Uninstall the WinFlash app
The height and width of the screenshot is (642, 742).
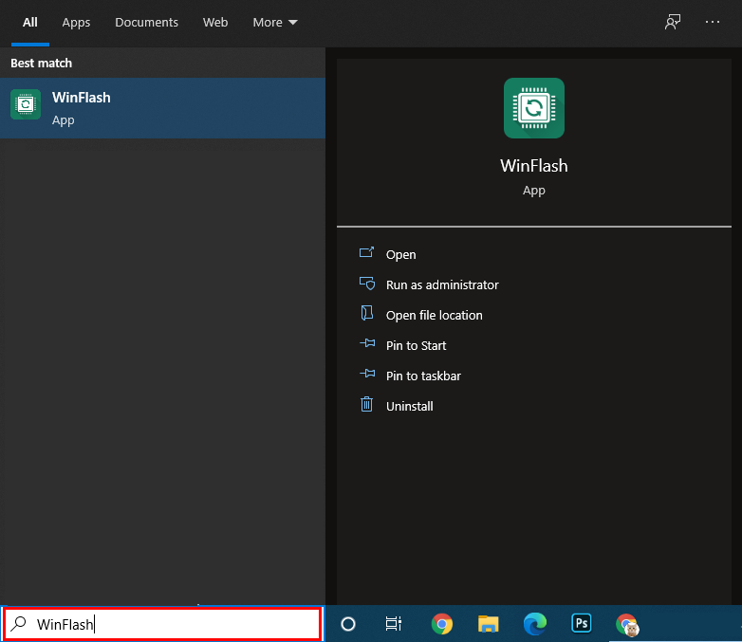tap(409, 406)
